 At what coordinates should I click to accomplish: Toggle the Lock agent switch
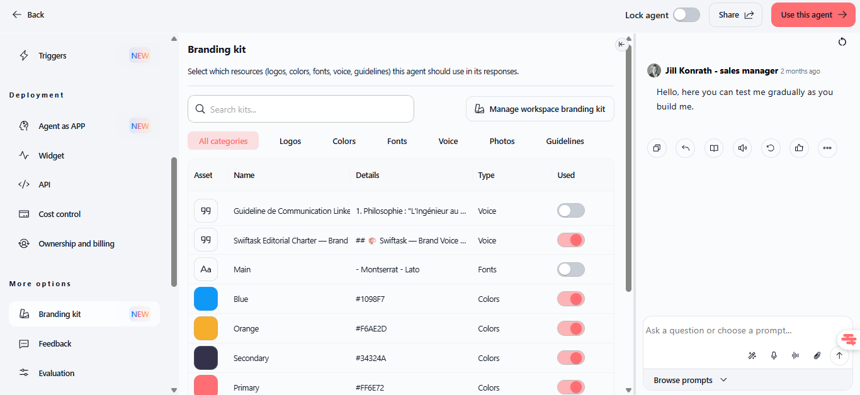coord(686,14)
